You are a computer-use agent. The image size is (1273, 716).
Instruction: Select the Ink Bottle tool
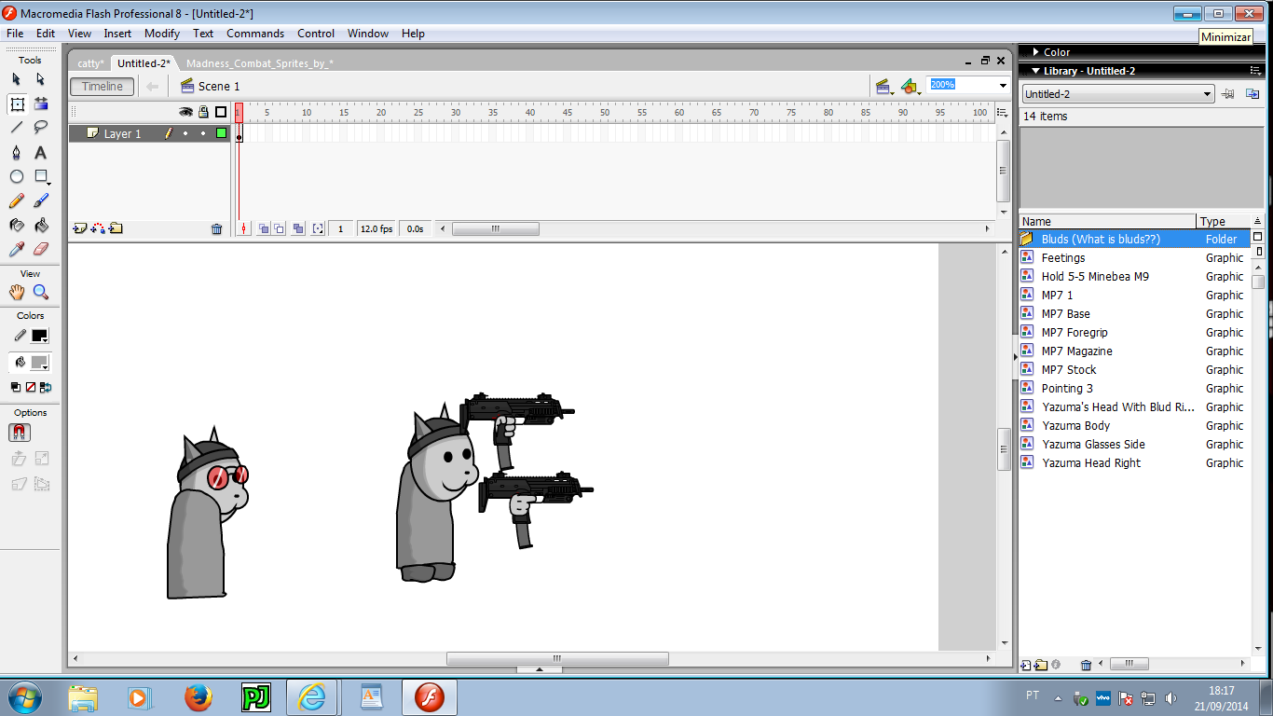(17, 225)
